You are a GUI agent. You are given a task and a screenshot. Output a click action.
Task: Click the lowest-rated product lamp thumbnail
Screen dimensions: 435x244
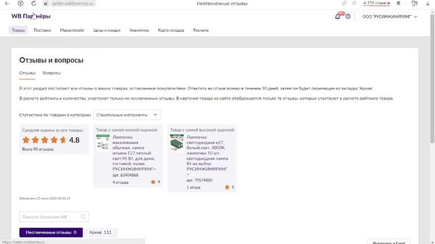pos(103,143)
